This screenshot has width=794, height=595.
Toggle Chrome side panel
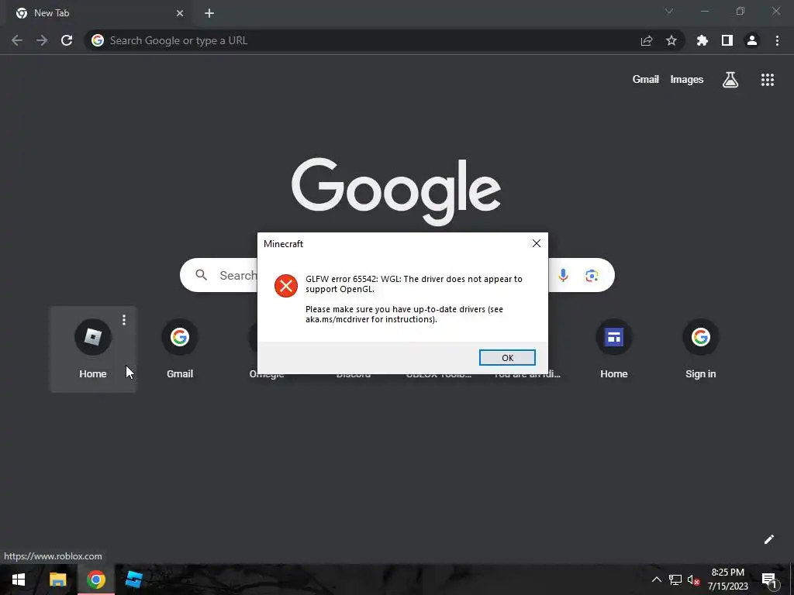727,40
